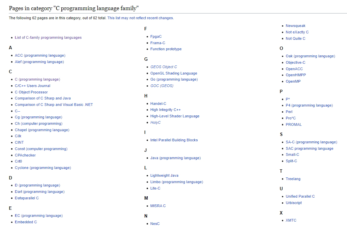Open the OpenMP page link
Image resolution: width=347 pixels, height=228 pixels.
(293, 82)
